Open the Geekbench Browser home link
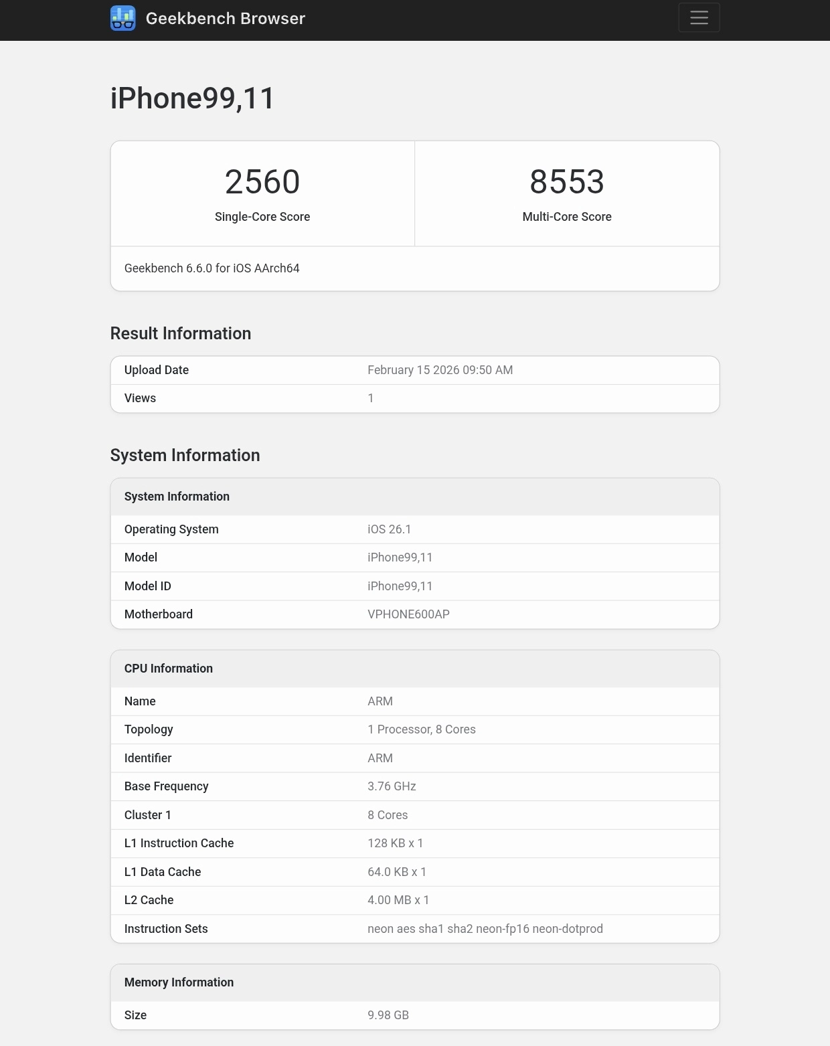This screenshot has height=1046, width=830. [225, 19]
